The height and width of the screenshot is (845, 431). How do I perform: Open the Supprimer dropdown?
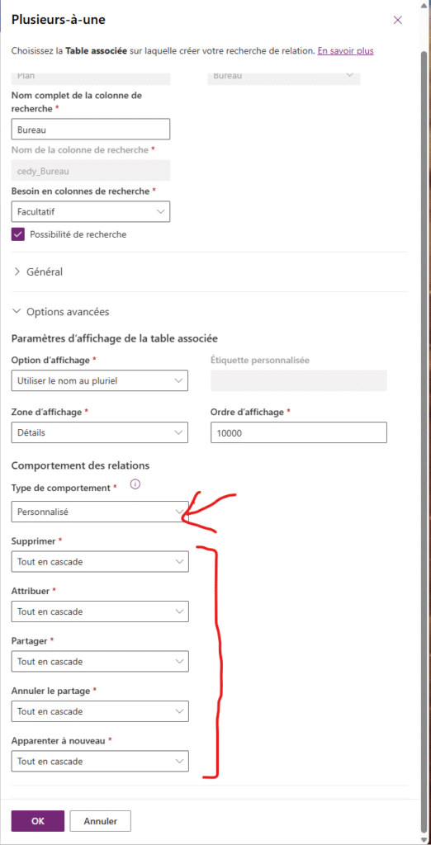(100, 561)
